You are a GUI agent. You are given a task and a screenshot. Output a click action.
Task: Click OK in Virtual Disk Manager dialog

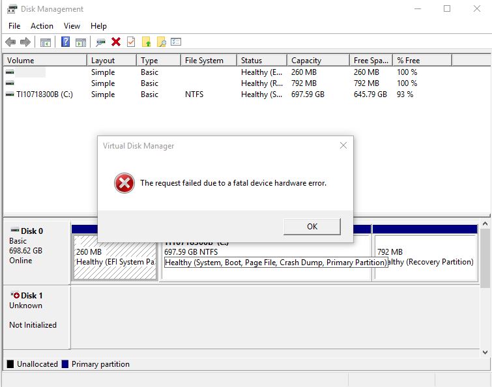[312, 227]
